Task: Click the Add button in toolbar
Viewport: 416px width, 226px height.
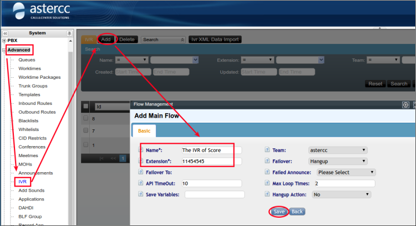Action: pyautogui.click(x=106, y=39)
